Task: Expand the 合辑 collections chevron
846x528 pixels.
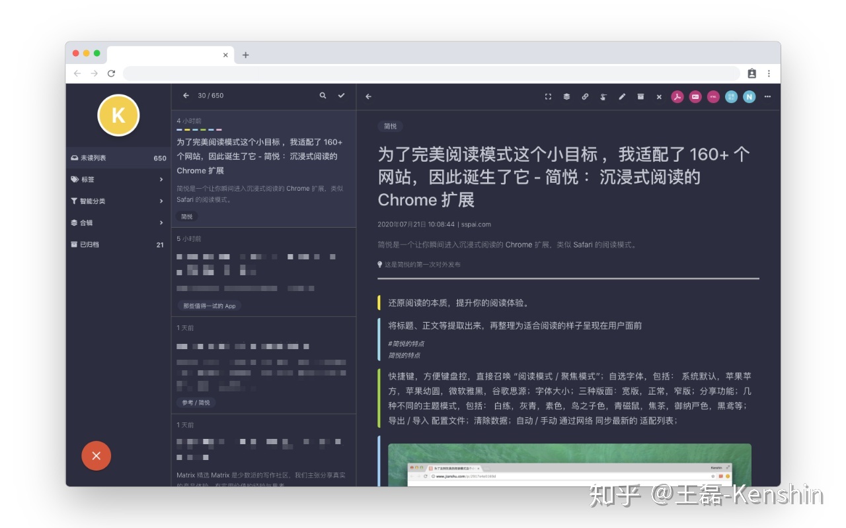Action: pyautogui.click(x=161, y=223)
